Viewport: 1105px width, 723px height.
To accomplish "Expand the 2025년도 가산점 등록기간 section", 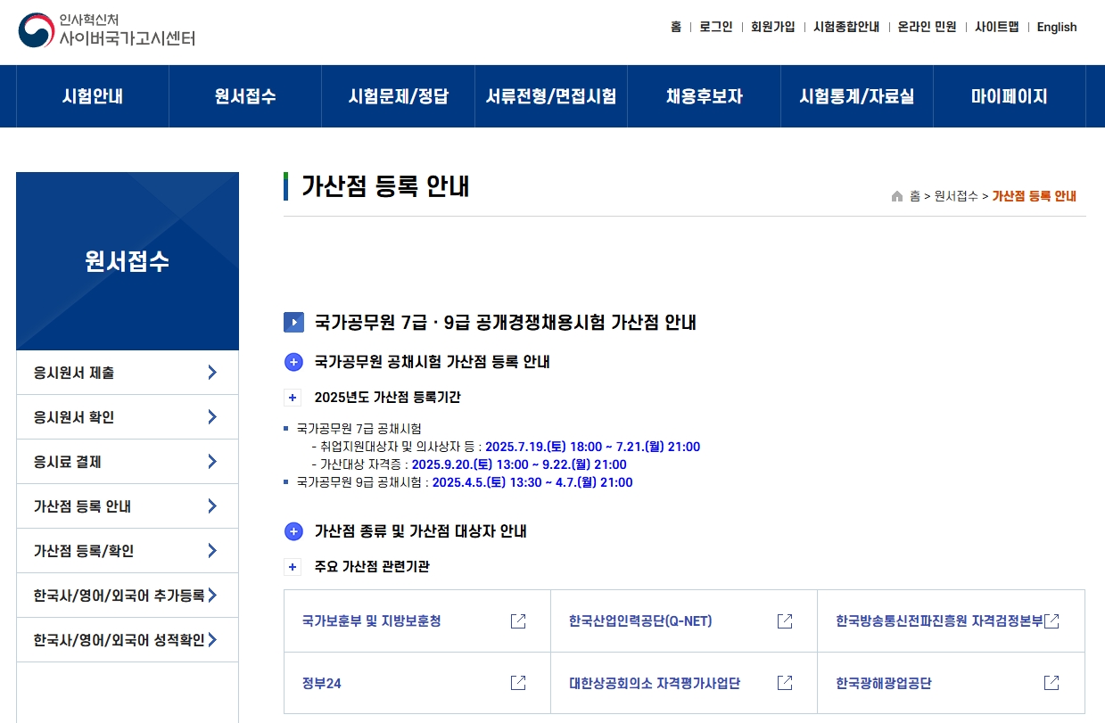I will (x=293, y=397).
